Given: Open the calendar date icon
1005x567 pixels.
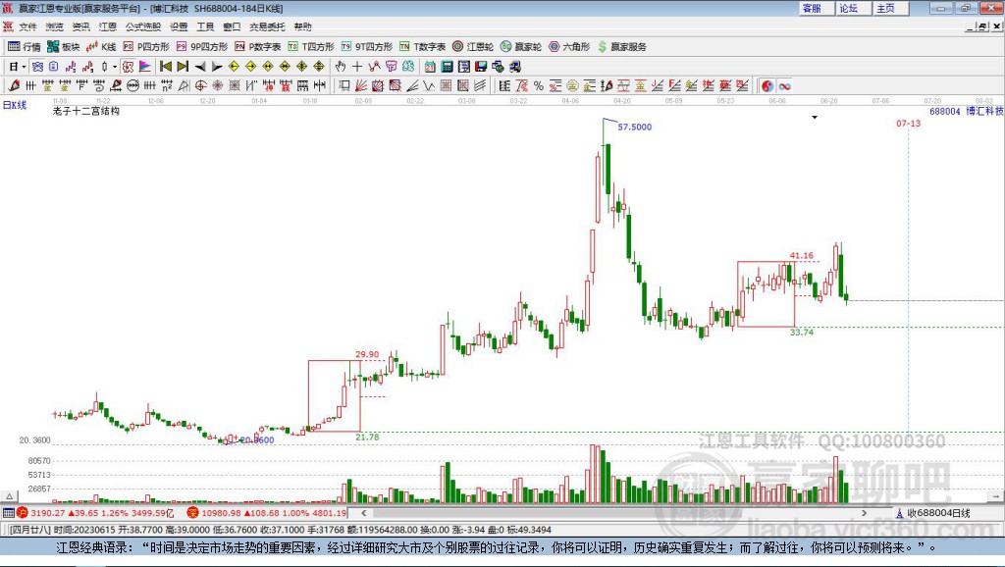Looking at the screenshot, I should tap(430, 67).
